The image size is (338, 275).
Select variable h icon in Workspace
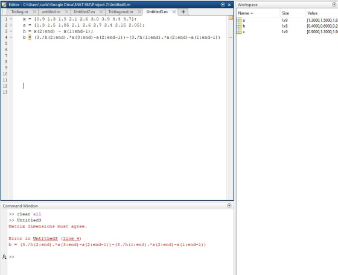click(x=239, y=26)
